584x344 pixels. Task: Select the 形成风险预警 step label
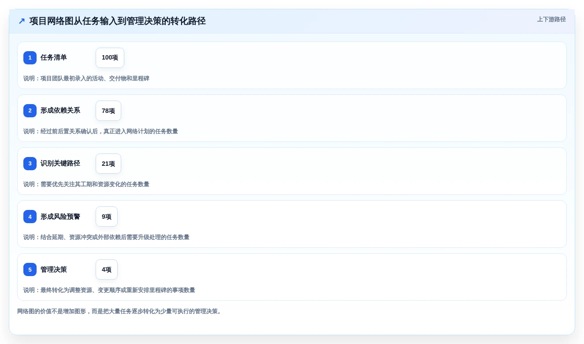(x=60, y=217)
